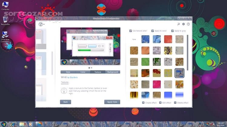Launch Internet Explorer from taskbar
227x127 pixels.
[x=13, y=124]
